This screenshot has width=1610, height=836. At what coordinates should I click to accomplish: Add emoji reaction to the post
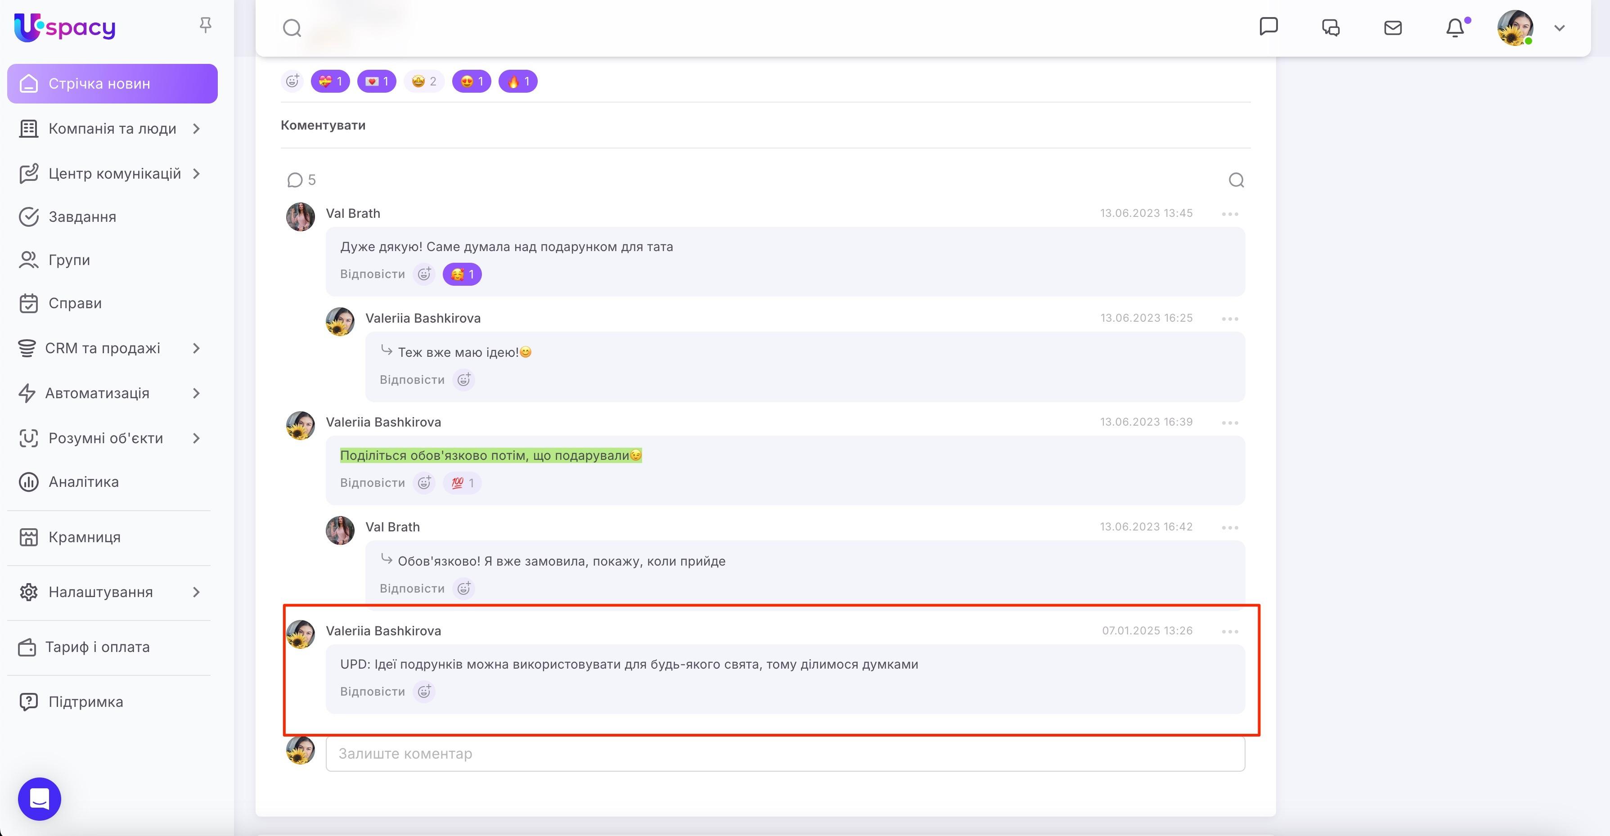(x=292, y=81)
